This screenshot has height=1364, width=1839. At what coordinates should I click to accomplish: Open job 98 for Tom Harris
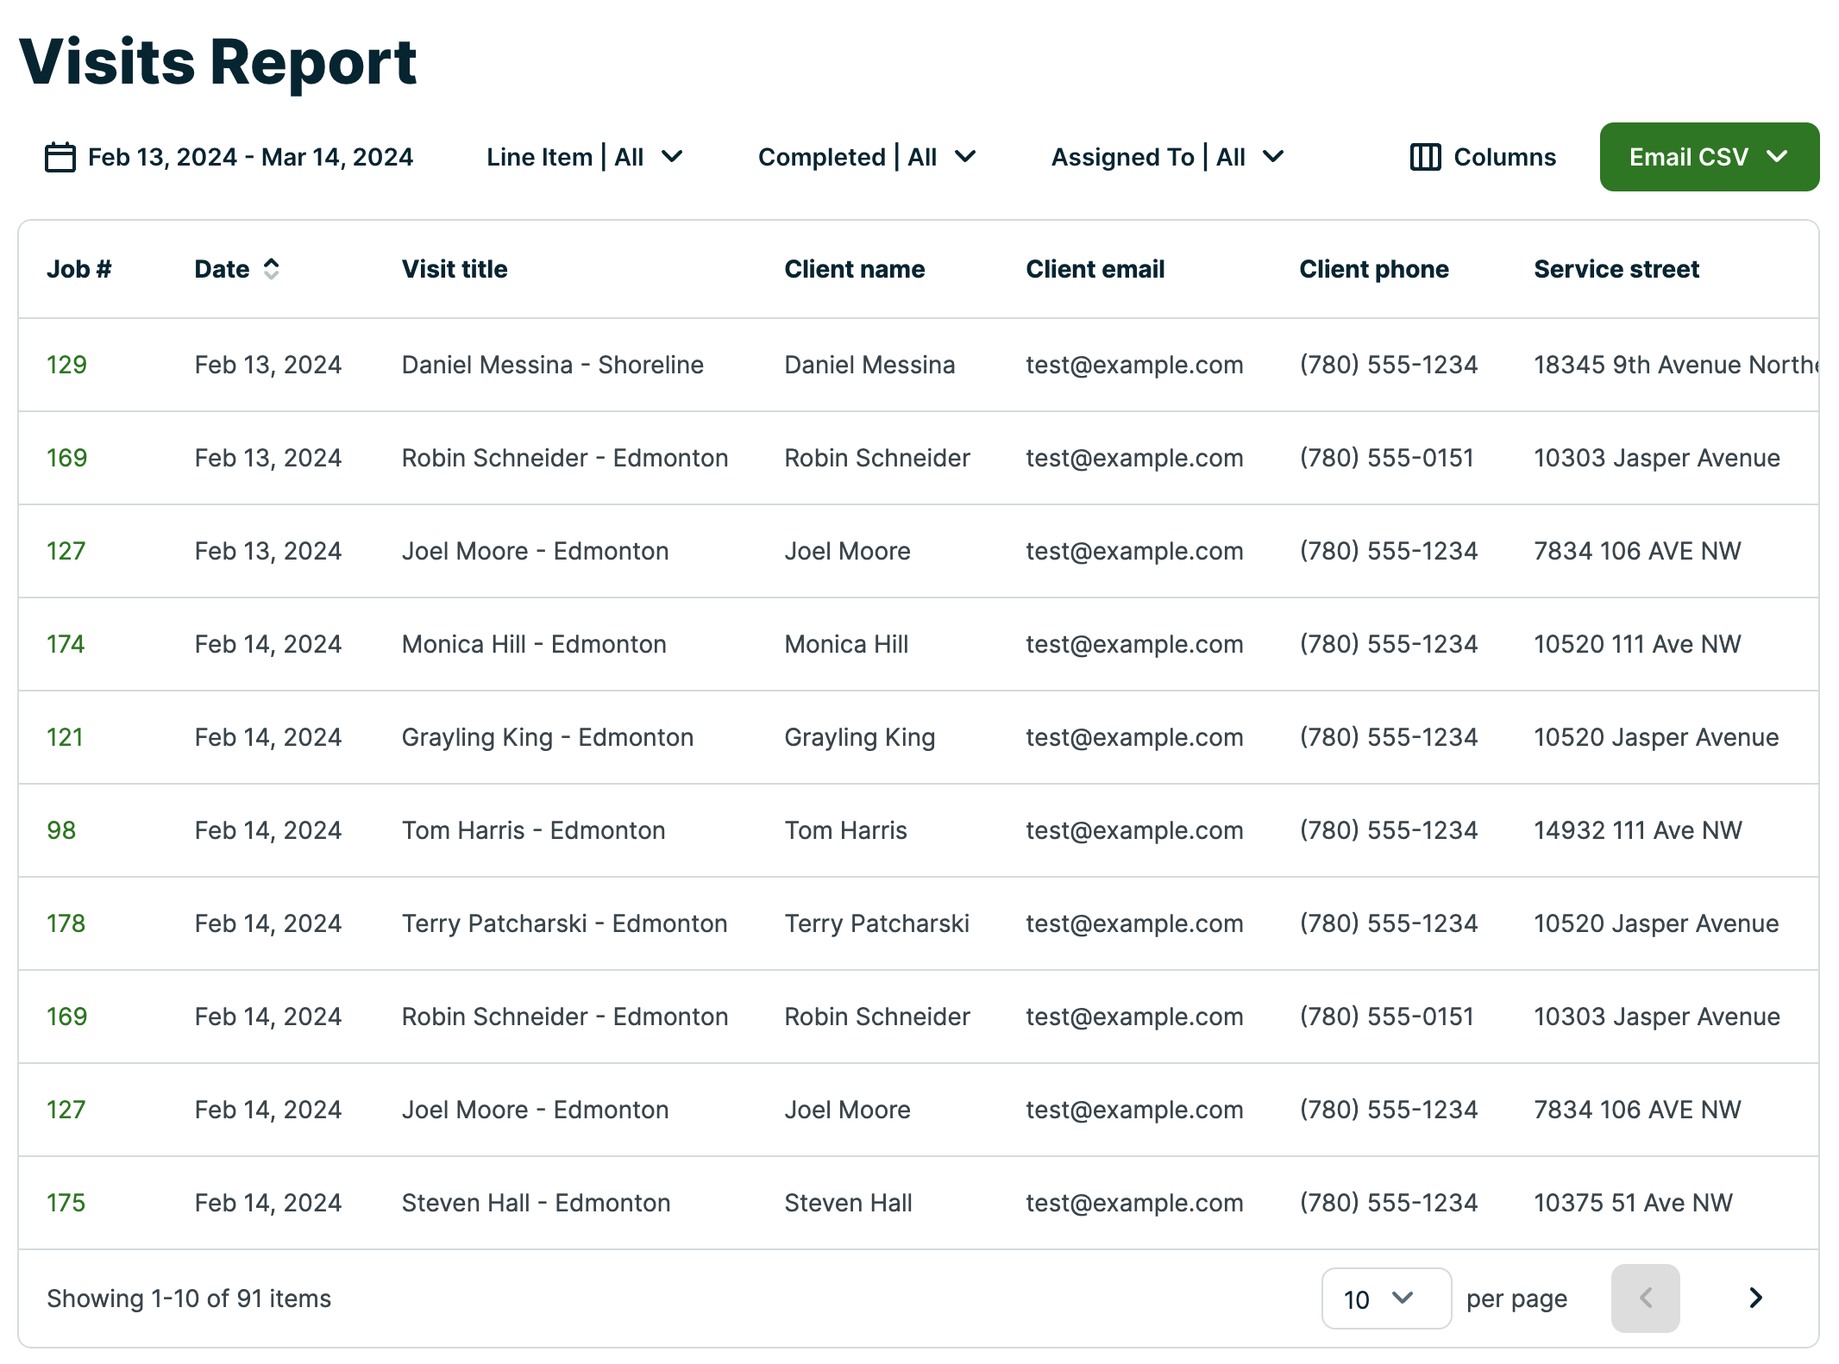[60, 829]
